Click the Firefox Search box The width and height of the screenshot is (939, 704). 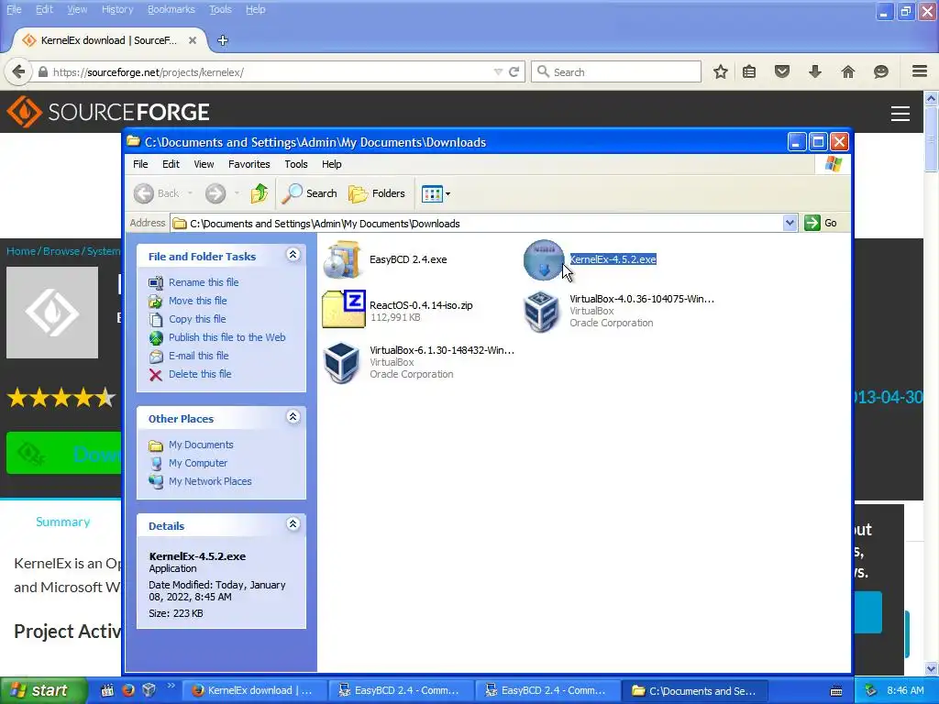[x=616, y=71]
